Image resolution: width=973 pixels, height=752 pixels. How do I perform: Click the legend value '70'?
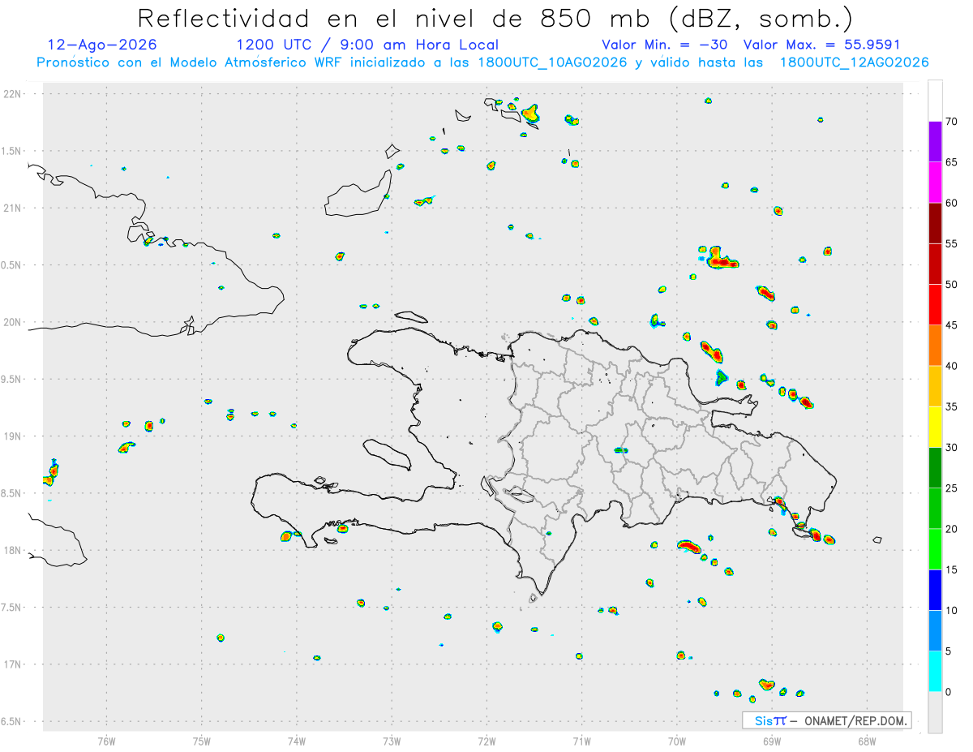pos(952,122)
